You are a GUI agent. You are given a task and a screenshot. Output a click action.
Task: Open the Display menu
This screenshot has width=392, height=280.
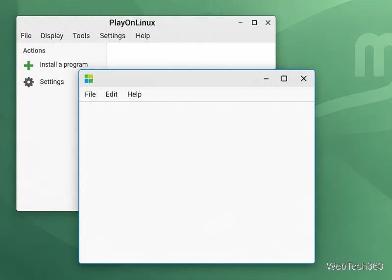52,36
